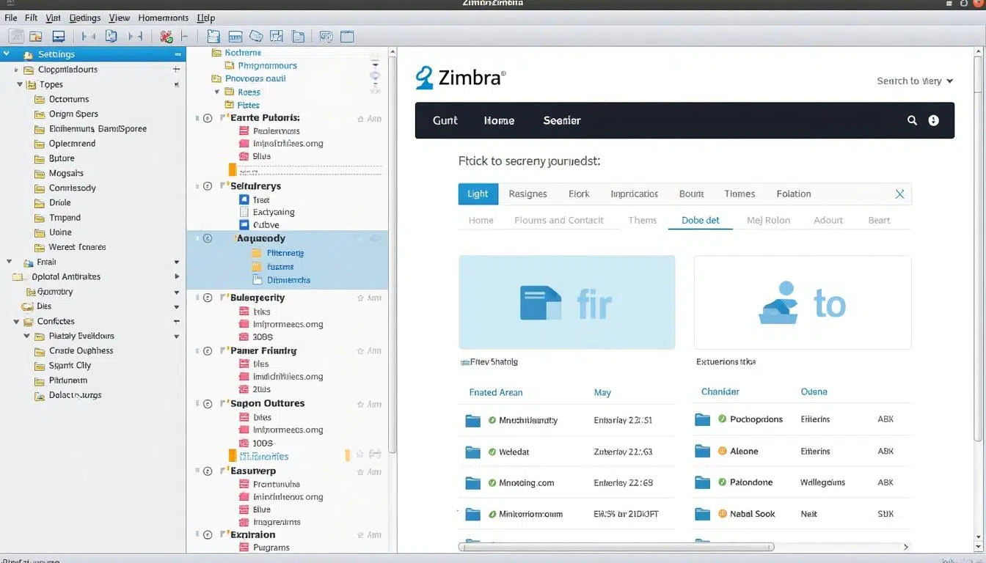Open the Homemronts menu

163,17
